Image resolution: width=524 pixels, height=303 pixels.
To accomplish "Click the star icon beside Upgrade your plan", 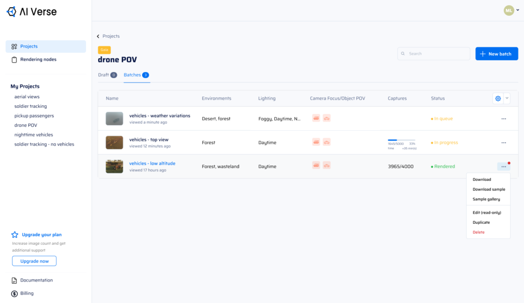I will coord(15,235).
